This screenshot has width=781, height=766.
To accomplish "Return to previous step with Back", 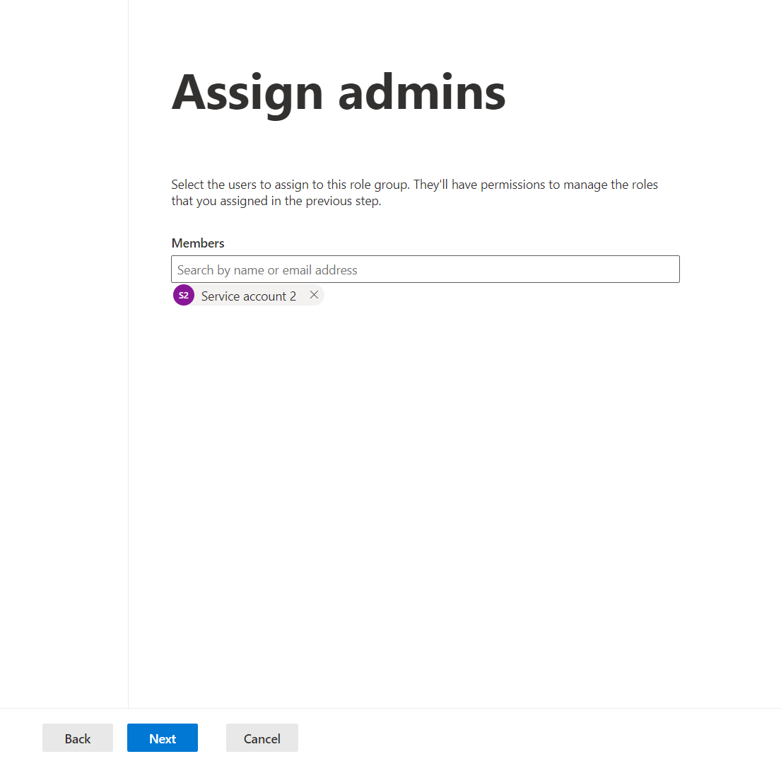I will 78,738.
